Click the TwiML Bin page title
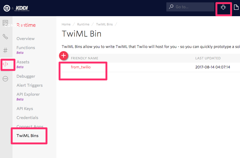The image size is (240, 158). click(x=81, y=34)
